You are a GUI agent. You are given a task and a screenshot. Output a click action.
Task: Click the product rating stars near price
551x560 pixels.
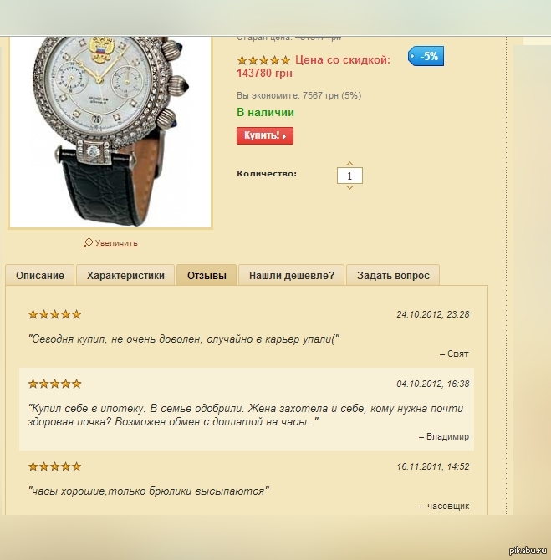pyautogui.click(x=263, y=60)
